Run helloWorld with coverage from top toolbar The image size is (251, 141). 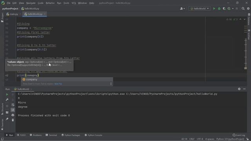click(x=224, y=9)
